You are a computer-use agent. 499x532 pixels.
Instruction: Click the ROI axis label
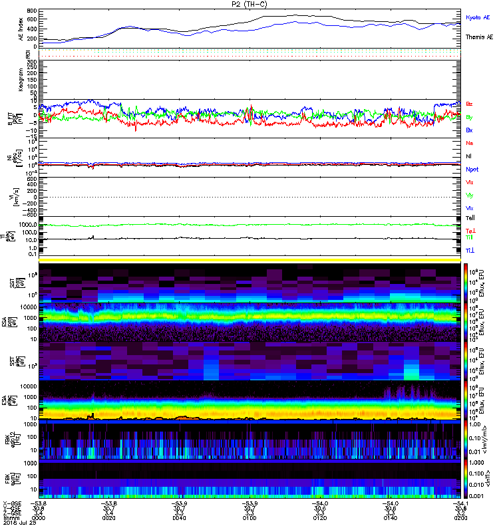(x=29, y=55)
